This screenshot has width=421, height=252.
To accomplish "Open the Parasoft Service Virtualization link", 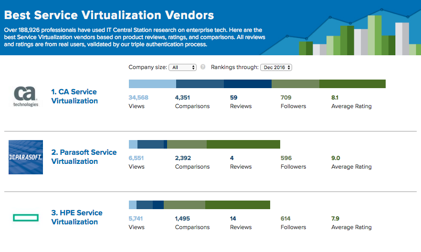I will tap(84, 157).
